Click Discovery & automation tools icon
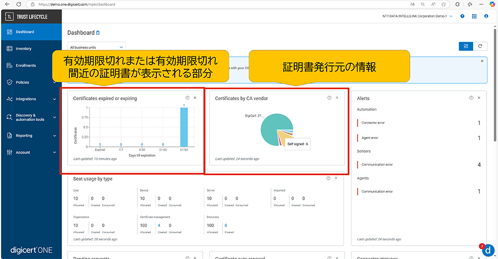This screenshot has height=259, width=498. 9,117
